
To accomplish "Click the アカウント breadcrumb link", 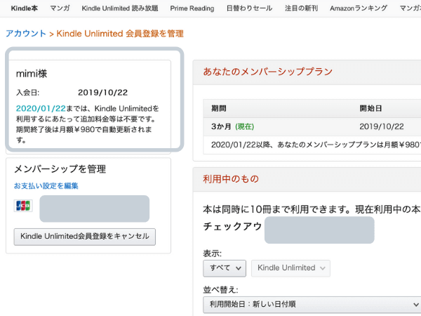I will (26, 34).
